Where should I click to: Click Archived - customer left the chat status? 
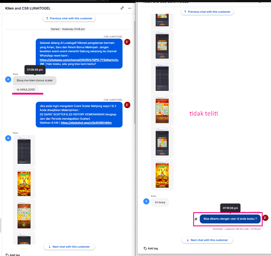pyautogui.click(x=237, y=229)
